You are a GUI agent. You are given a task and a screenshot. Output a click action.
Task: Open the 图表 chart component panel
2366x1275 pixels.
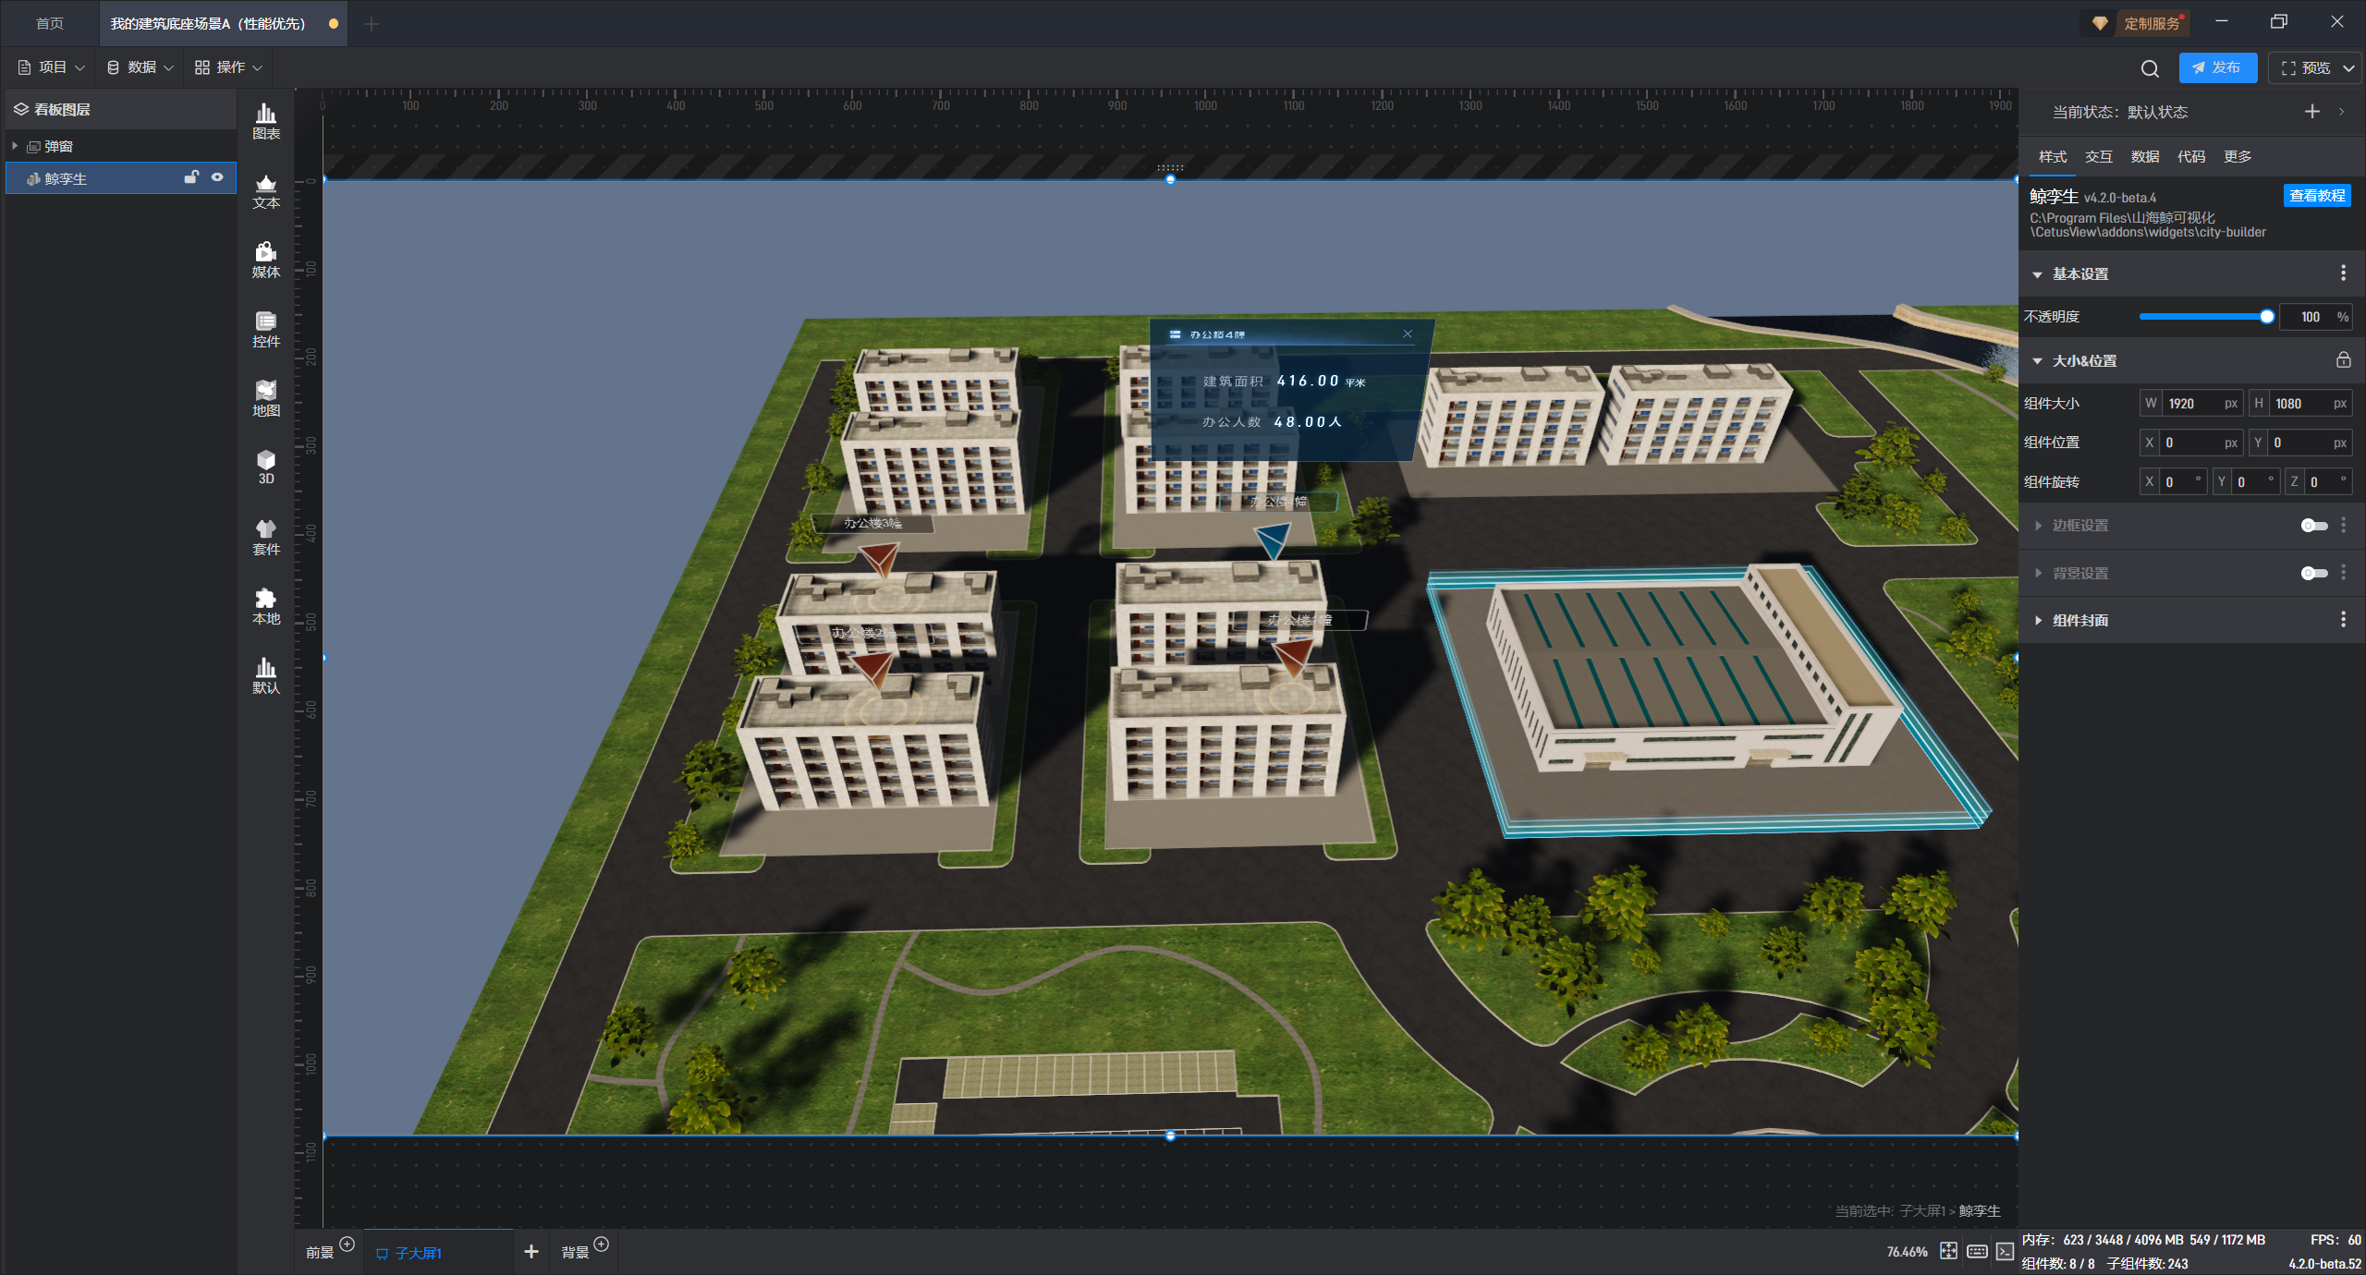(266, 121)
